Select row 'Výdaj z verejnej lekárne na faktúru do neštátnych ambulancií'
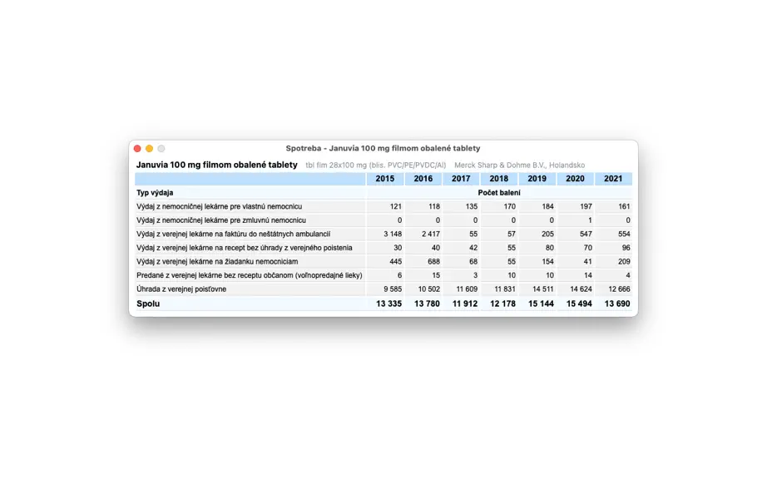This screenshot has height=479, width=767. pyautogui.click(x=383, y=234)
